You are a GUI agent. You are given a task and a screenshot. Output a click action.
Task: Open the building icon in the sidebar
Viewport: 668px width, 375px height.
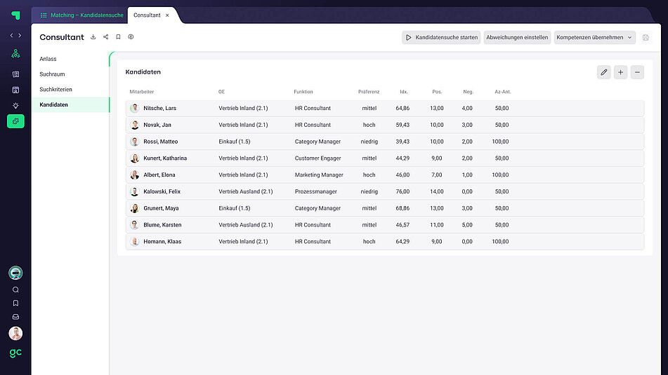coord(15,74)
